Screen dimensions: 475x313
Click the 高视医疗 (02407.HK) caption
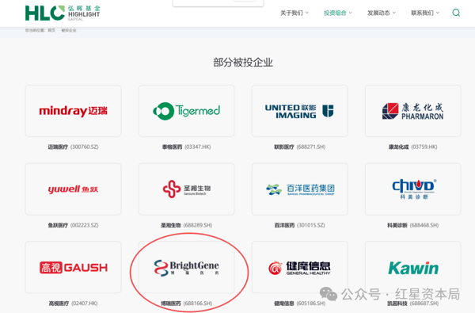tap(73, 303)
